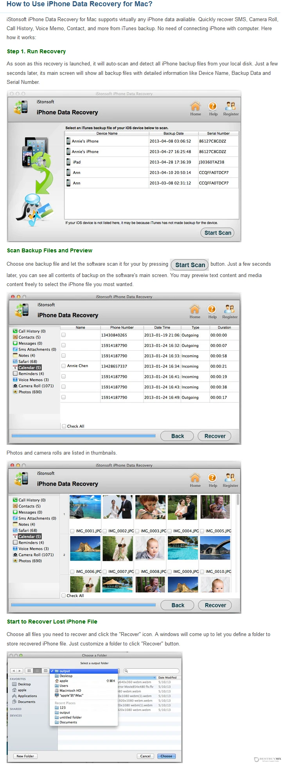Click Start Scan in the backup list window
The height and width of the screenshot is (765, 284).
[x=218, y=232]
